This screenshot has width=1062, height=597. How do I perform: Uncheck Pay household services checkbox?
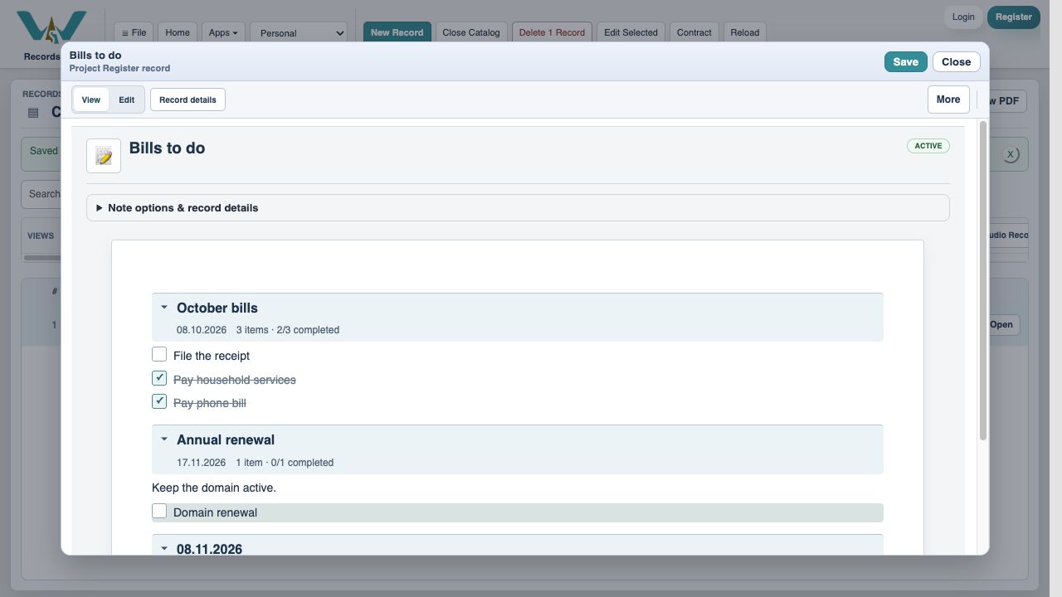(159, 378)
